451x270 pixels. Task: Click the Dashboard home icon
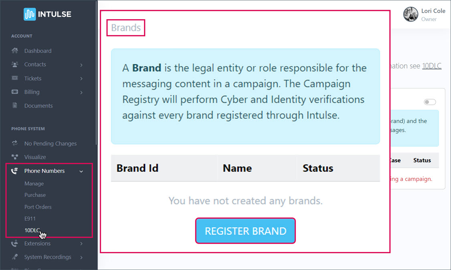(x=15, y=51)
